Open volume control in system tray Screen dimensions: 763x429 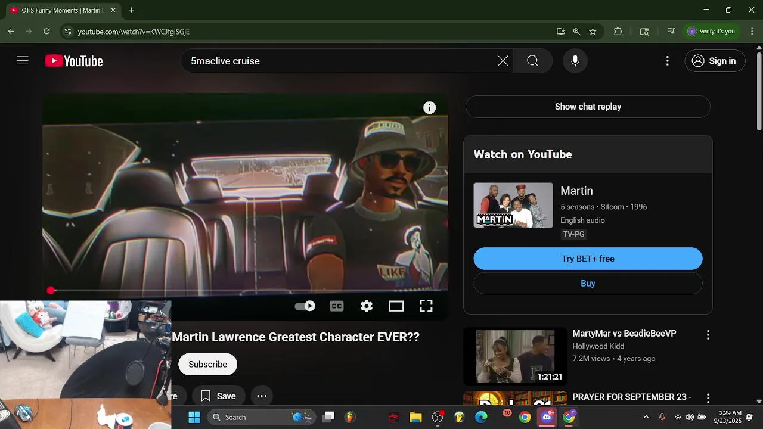click(x=690, y=417)
